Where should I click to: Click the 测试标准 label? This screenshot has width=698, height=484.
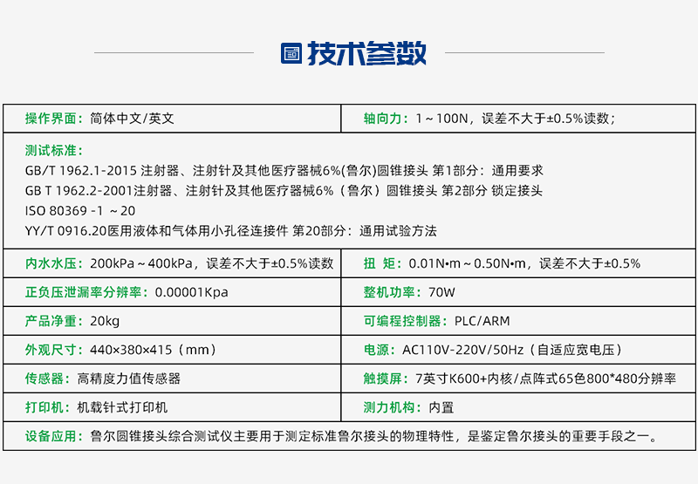(54, 150)
